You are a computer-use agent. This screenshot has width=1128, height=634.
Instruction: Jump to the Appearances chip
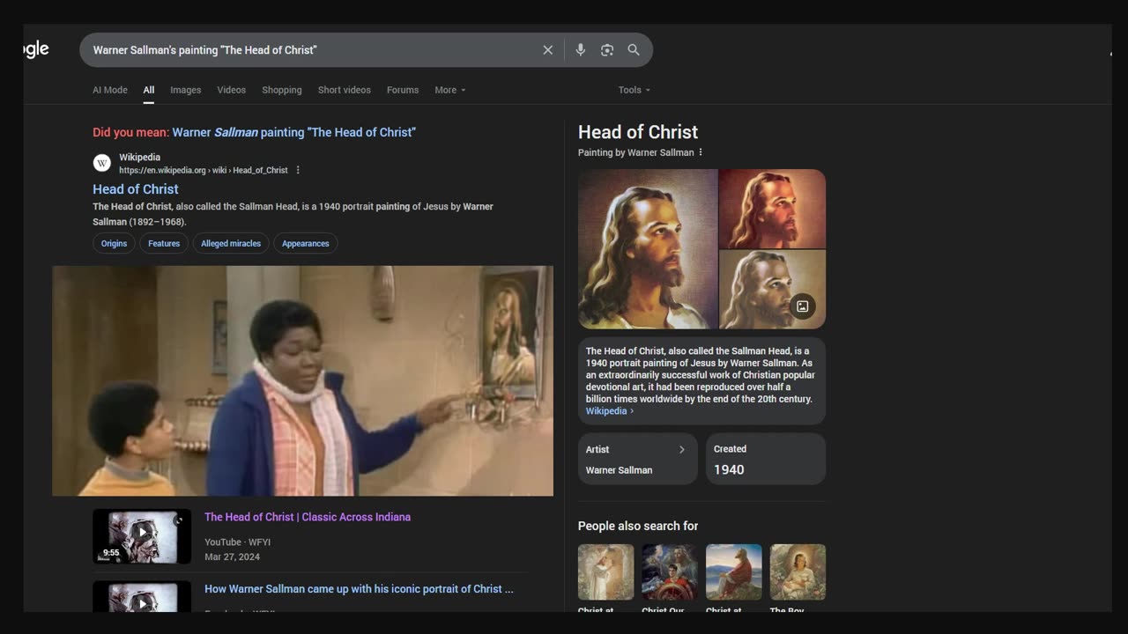click(x=306, y=244)
